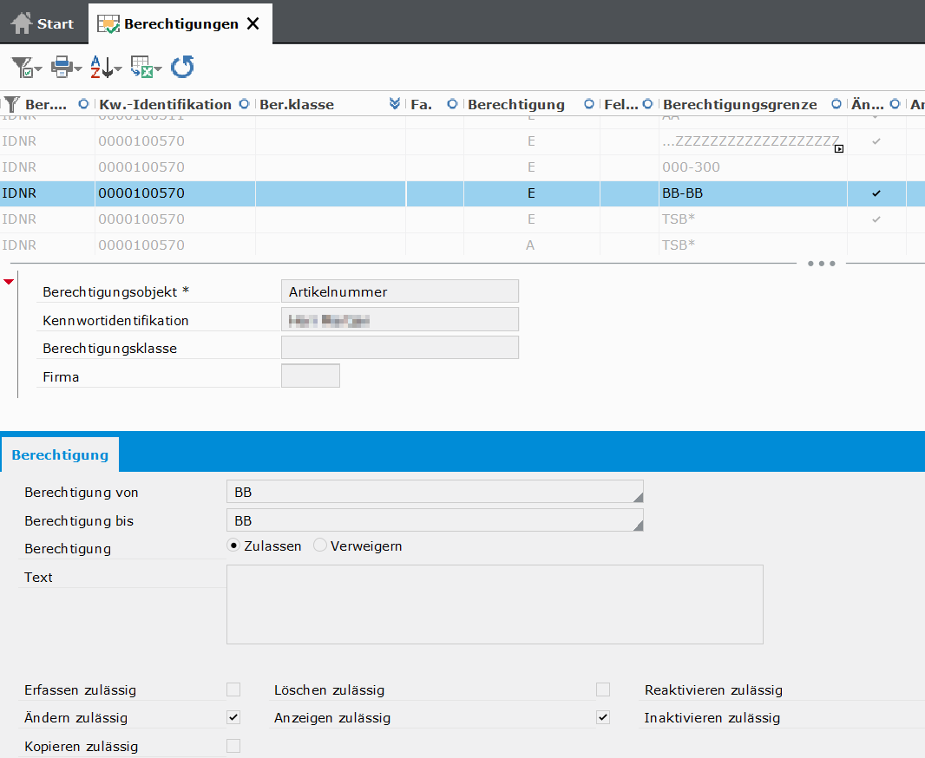Click the Berechtigungsgrenze column circle icon

pos(836,104)
